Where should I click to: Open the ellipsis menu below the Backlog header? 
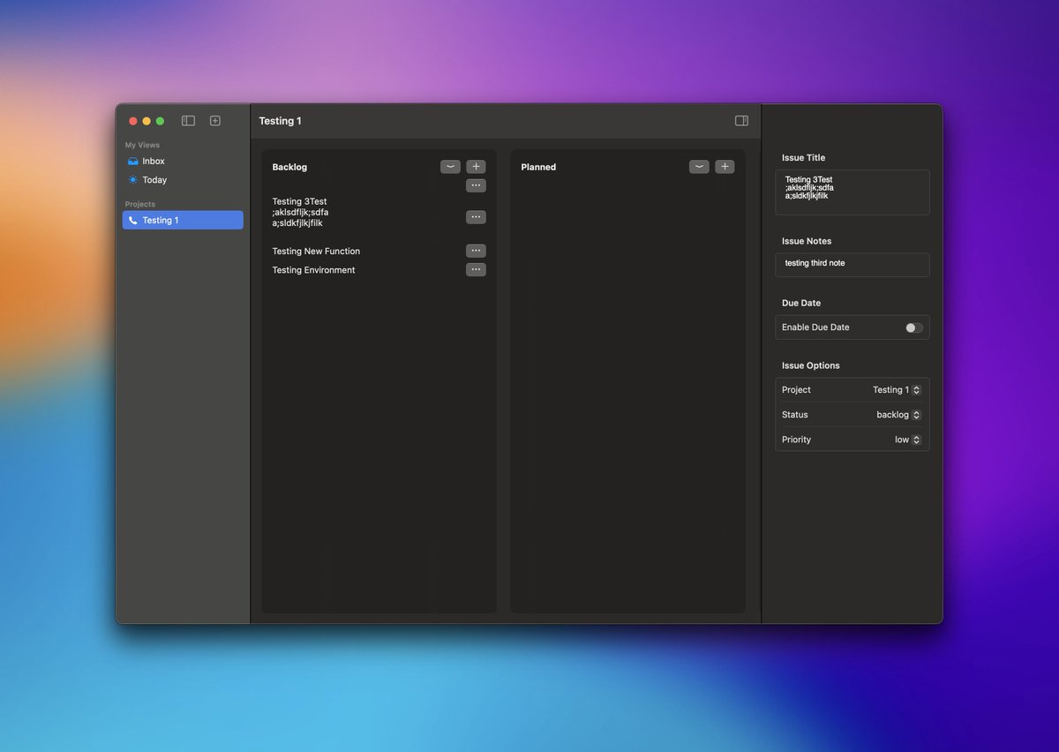476,185
